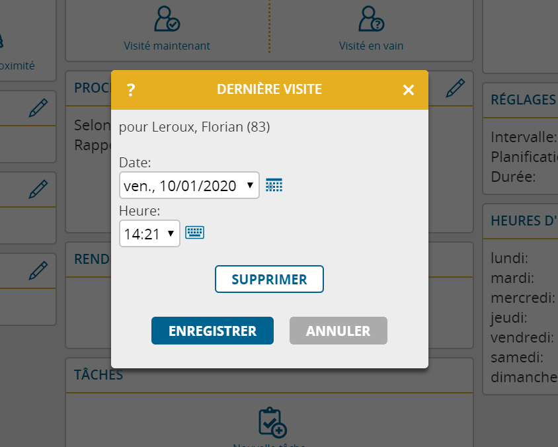The height and width of the screenshot is (447, 558).
Task: Click the bottom pencil icon in the left panel
Action: [38, 270]
